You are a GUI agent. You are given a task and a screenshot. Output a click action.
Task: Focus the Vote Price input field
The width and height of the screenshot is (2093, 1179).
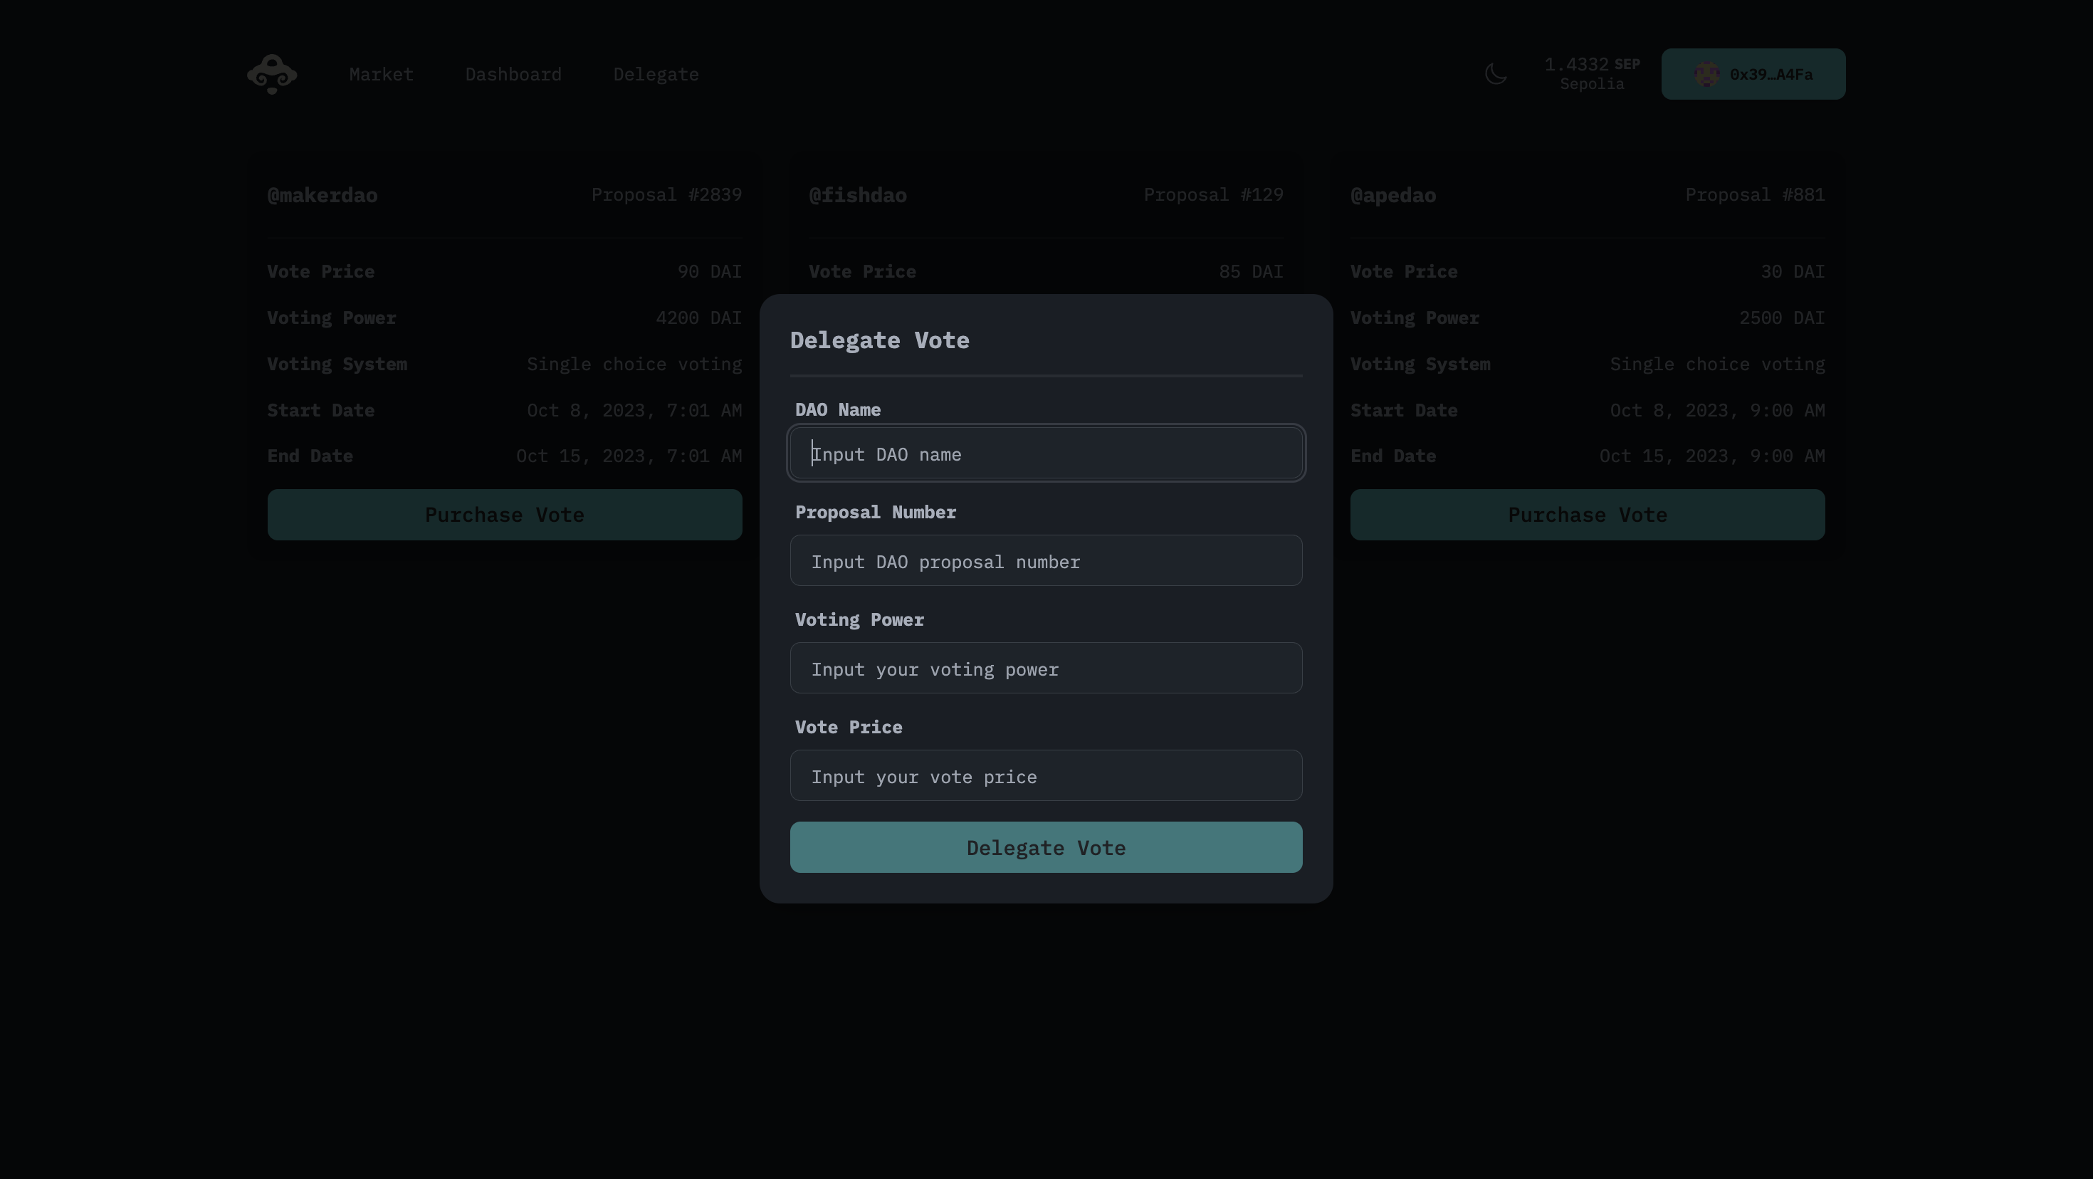tap(1046, 775)
